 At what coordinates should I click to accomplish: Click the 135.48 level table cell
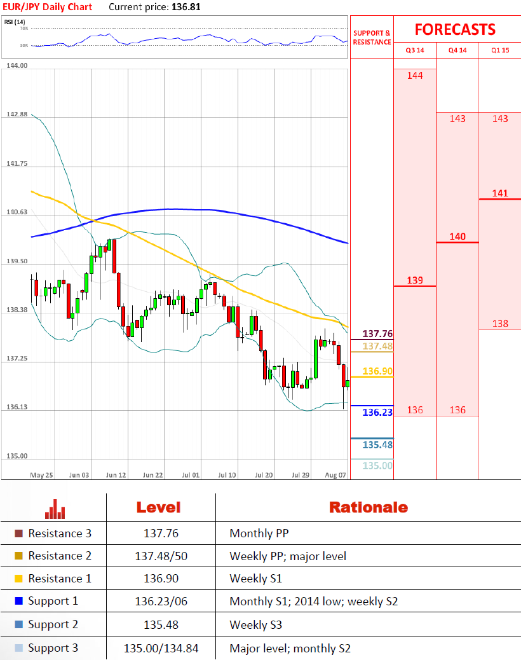(161, 624)
